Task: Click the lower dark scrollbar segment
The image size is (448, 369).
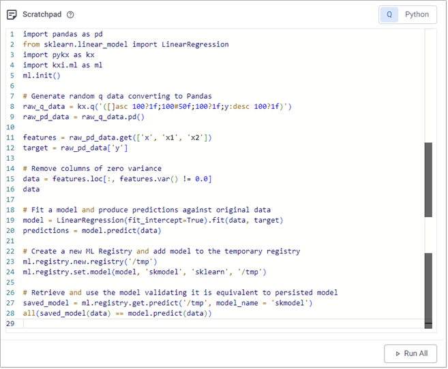Action: 428,291
